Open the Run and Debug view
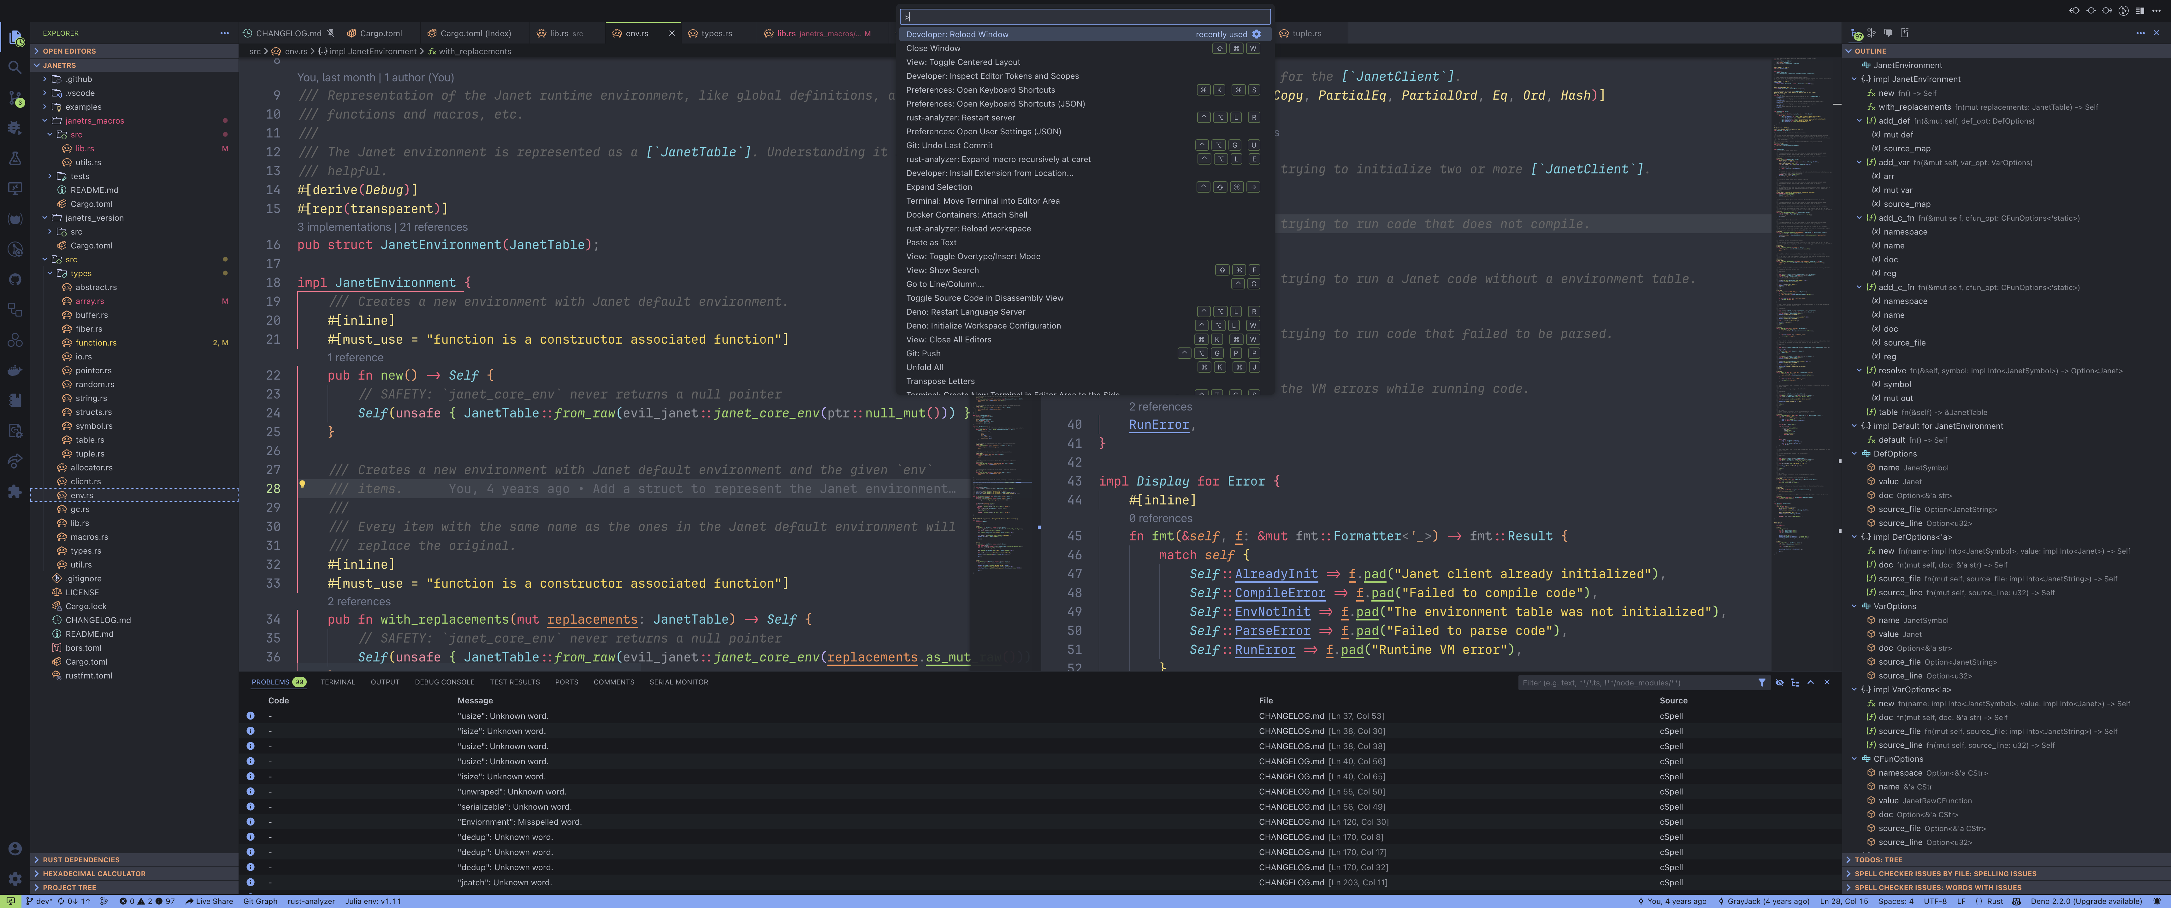 click(14, 128)
